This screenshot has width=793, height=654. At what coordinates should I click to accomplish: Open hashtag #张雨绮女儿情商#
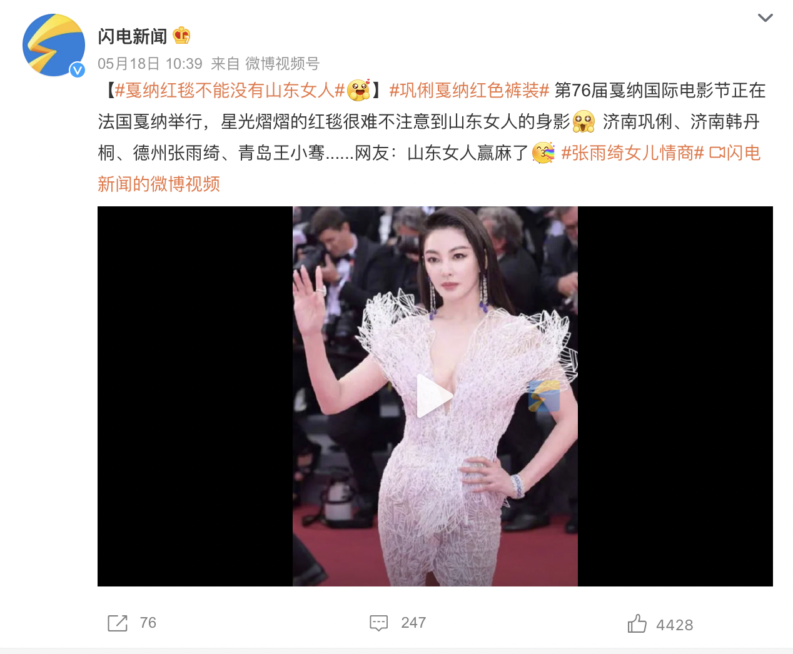tap(632, 153)
